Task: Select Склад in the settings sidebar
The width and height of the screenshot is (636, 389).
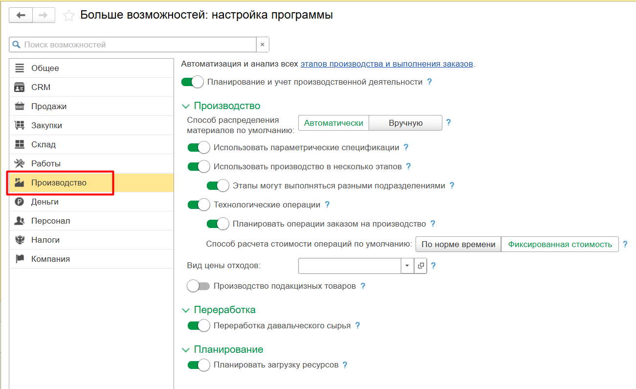Action: (x=91, y=144)
